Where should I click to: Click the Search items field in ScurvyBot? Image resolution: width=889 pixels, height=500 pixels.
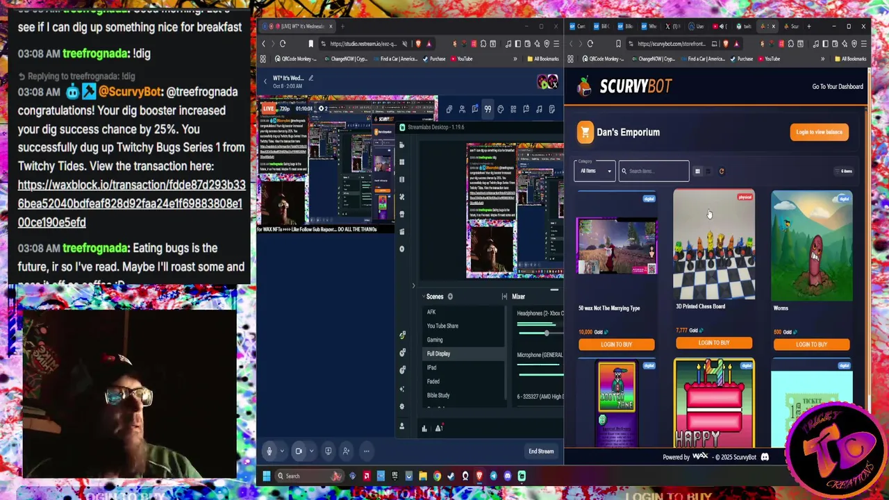tap(654, 171)
